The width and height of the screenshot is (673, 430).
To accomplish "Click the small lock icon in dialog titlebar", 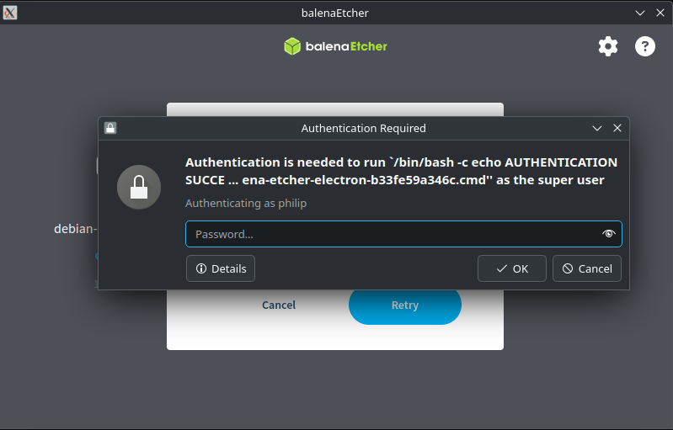I will click(110, 128).
